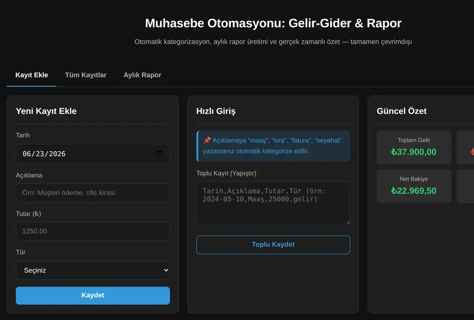474x320 pixels.
Task: Click the Tarih field label
Action: point(23,135)
